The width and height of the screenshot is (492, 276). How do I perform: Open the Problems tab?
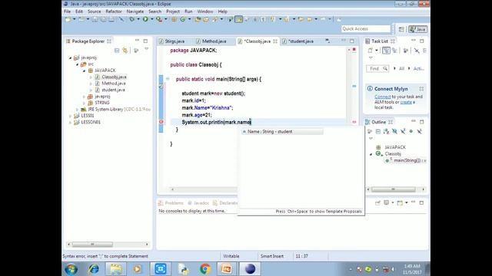click(171, 202)
